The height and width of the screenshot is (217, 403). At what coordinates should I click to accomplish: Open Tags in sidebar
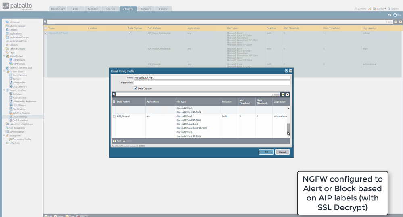tap(12, 52)
